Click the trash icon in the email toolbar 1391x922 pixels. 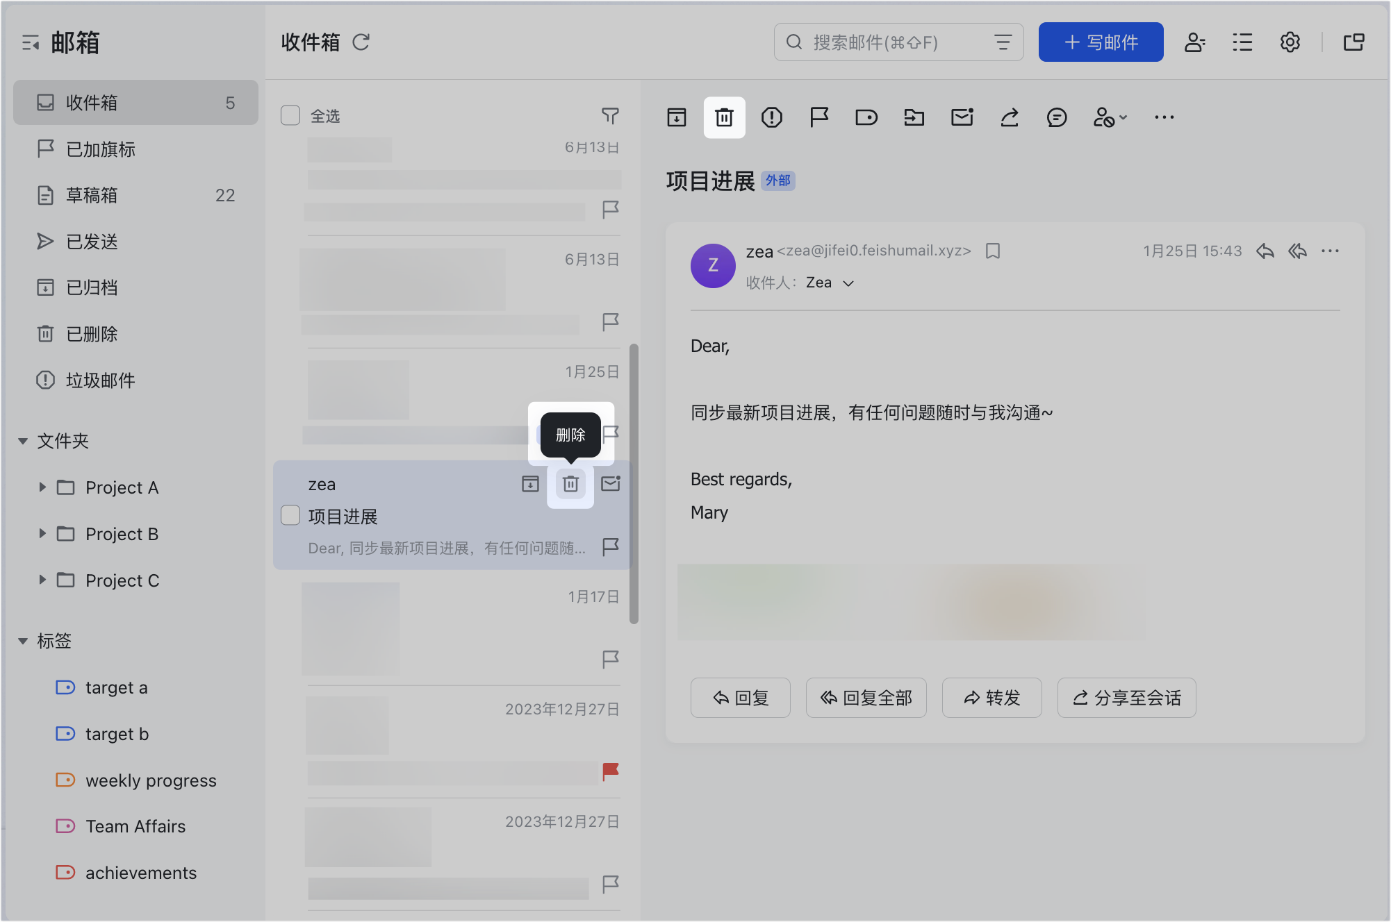[724, 117]
